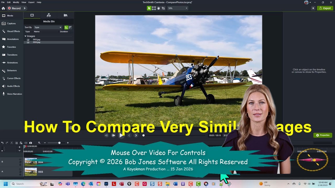This screenshot has height=188, width=335.
Task: Toggle descending sort order button
Action: [70, 27]
